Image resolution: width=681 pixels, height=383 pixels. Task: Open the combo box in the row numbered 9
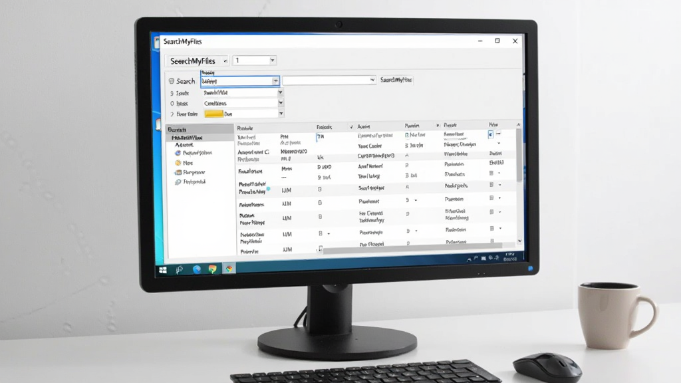(x=243, y=92)
